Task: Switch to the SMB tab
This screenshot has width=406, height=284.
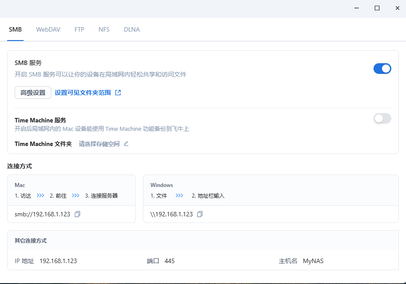Action: pos(15,29)
